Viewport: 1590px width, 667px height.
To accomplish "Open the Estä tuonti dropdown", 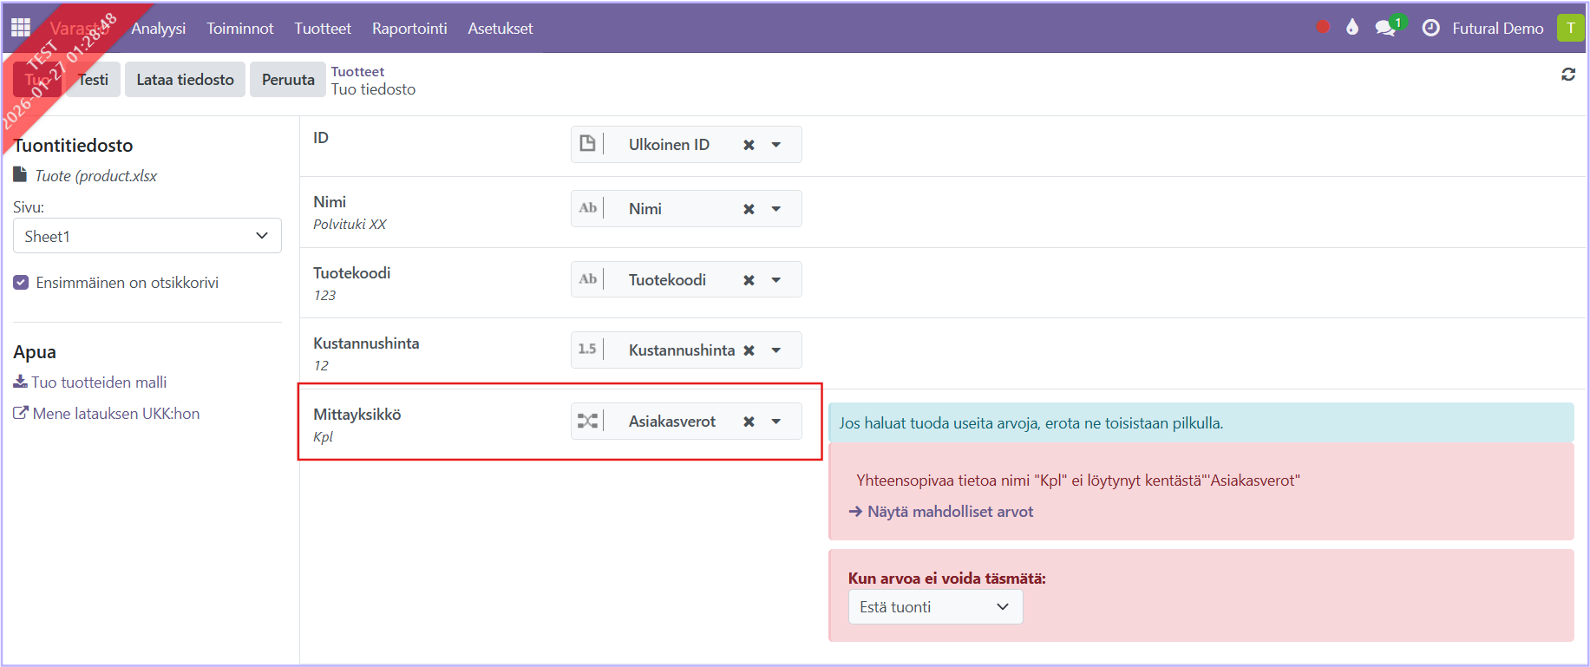I will (x=934, y=607).
